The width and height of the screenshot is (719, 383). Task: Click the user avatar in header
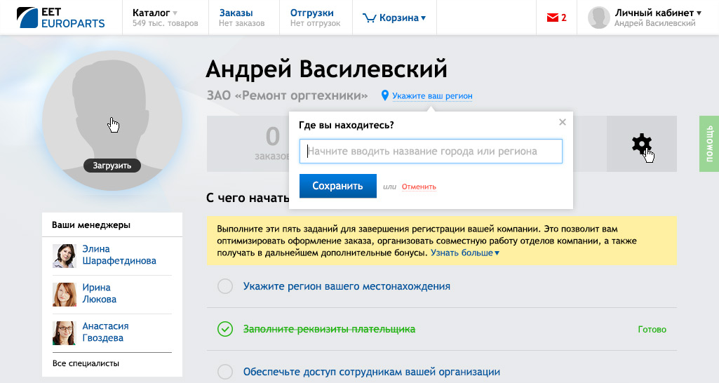598,18
